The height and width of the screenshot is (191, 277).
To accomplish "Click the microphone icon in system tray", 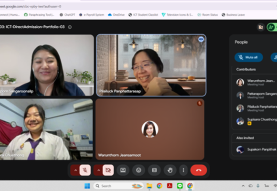I will pyautogui.click(x=258, y=186).
